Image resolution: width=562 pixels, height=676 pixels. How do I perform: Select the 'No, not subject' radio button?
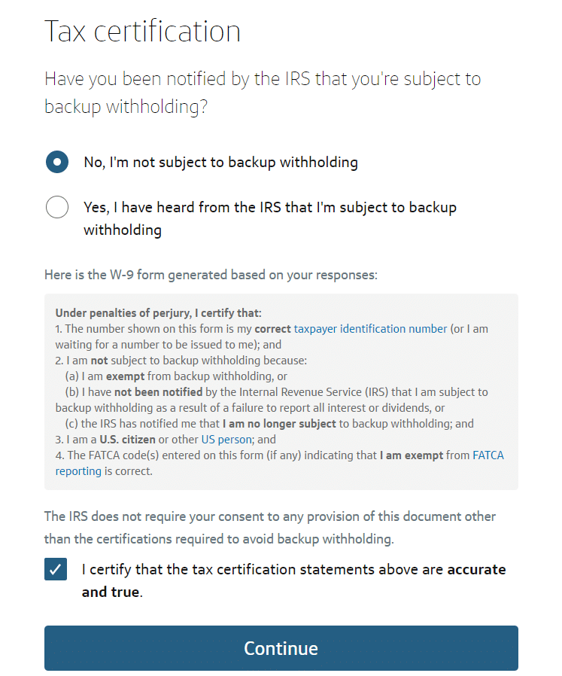click(57, 162)
